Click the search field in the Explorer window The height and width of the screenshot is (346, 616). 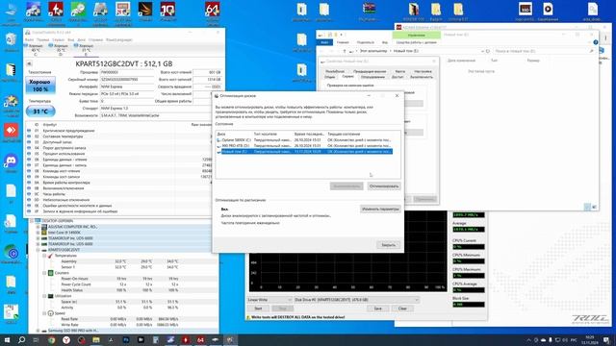point(543,51)
